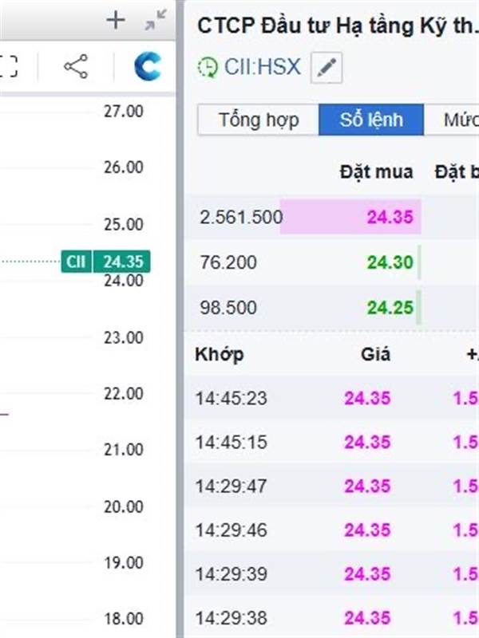Click the Đặt mua column header
The image size is (479, 638).
tap(376, 171)
